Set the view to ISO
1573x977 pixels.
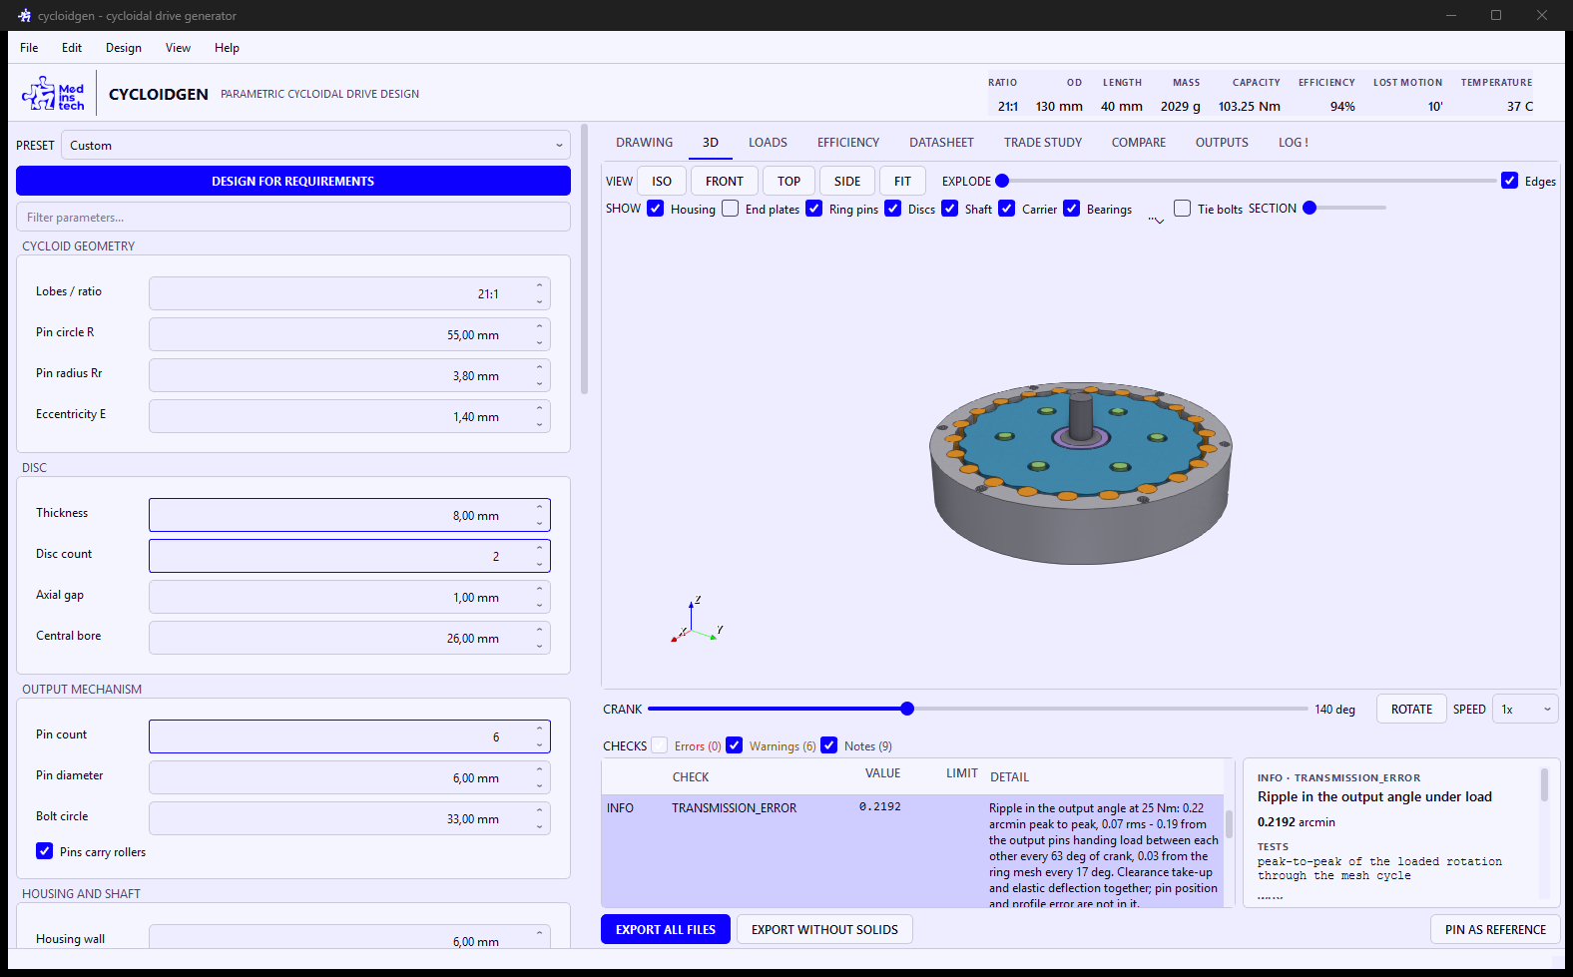pyautogui.click(x=662, y=182)
